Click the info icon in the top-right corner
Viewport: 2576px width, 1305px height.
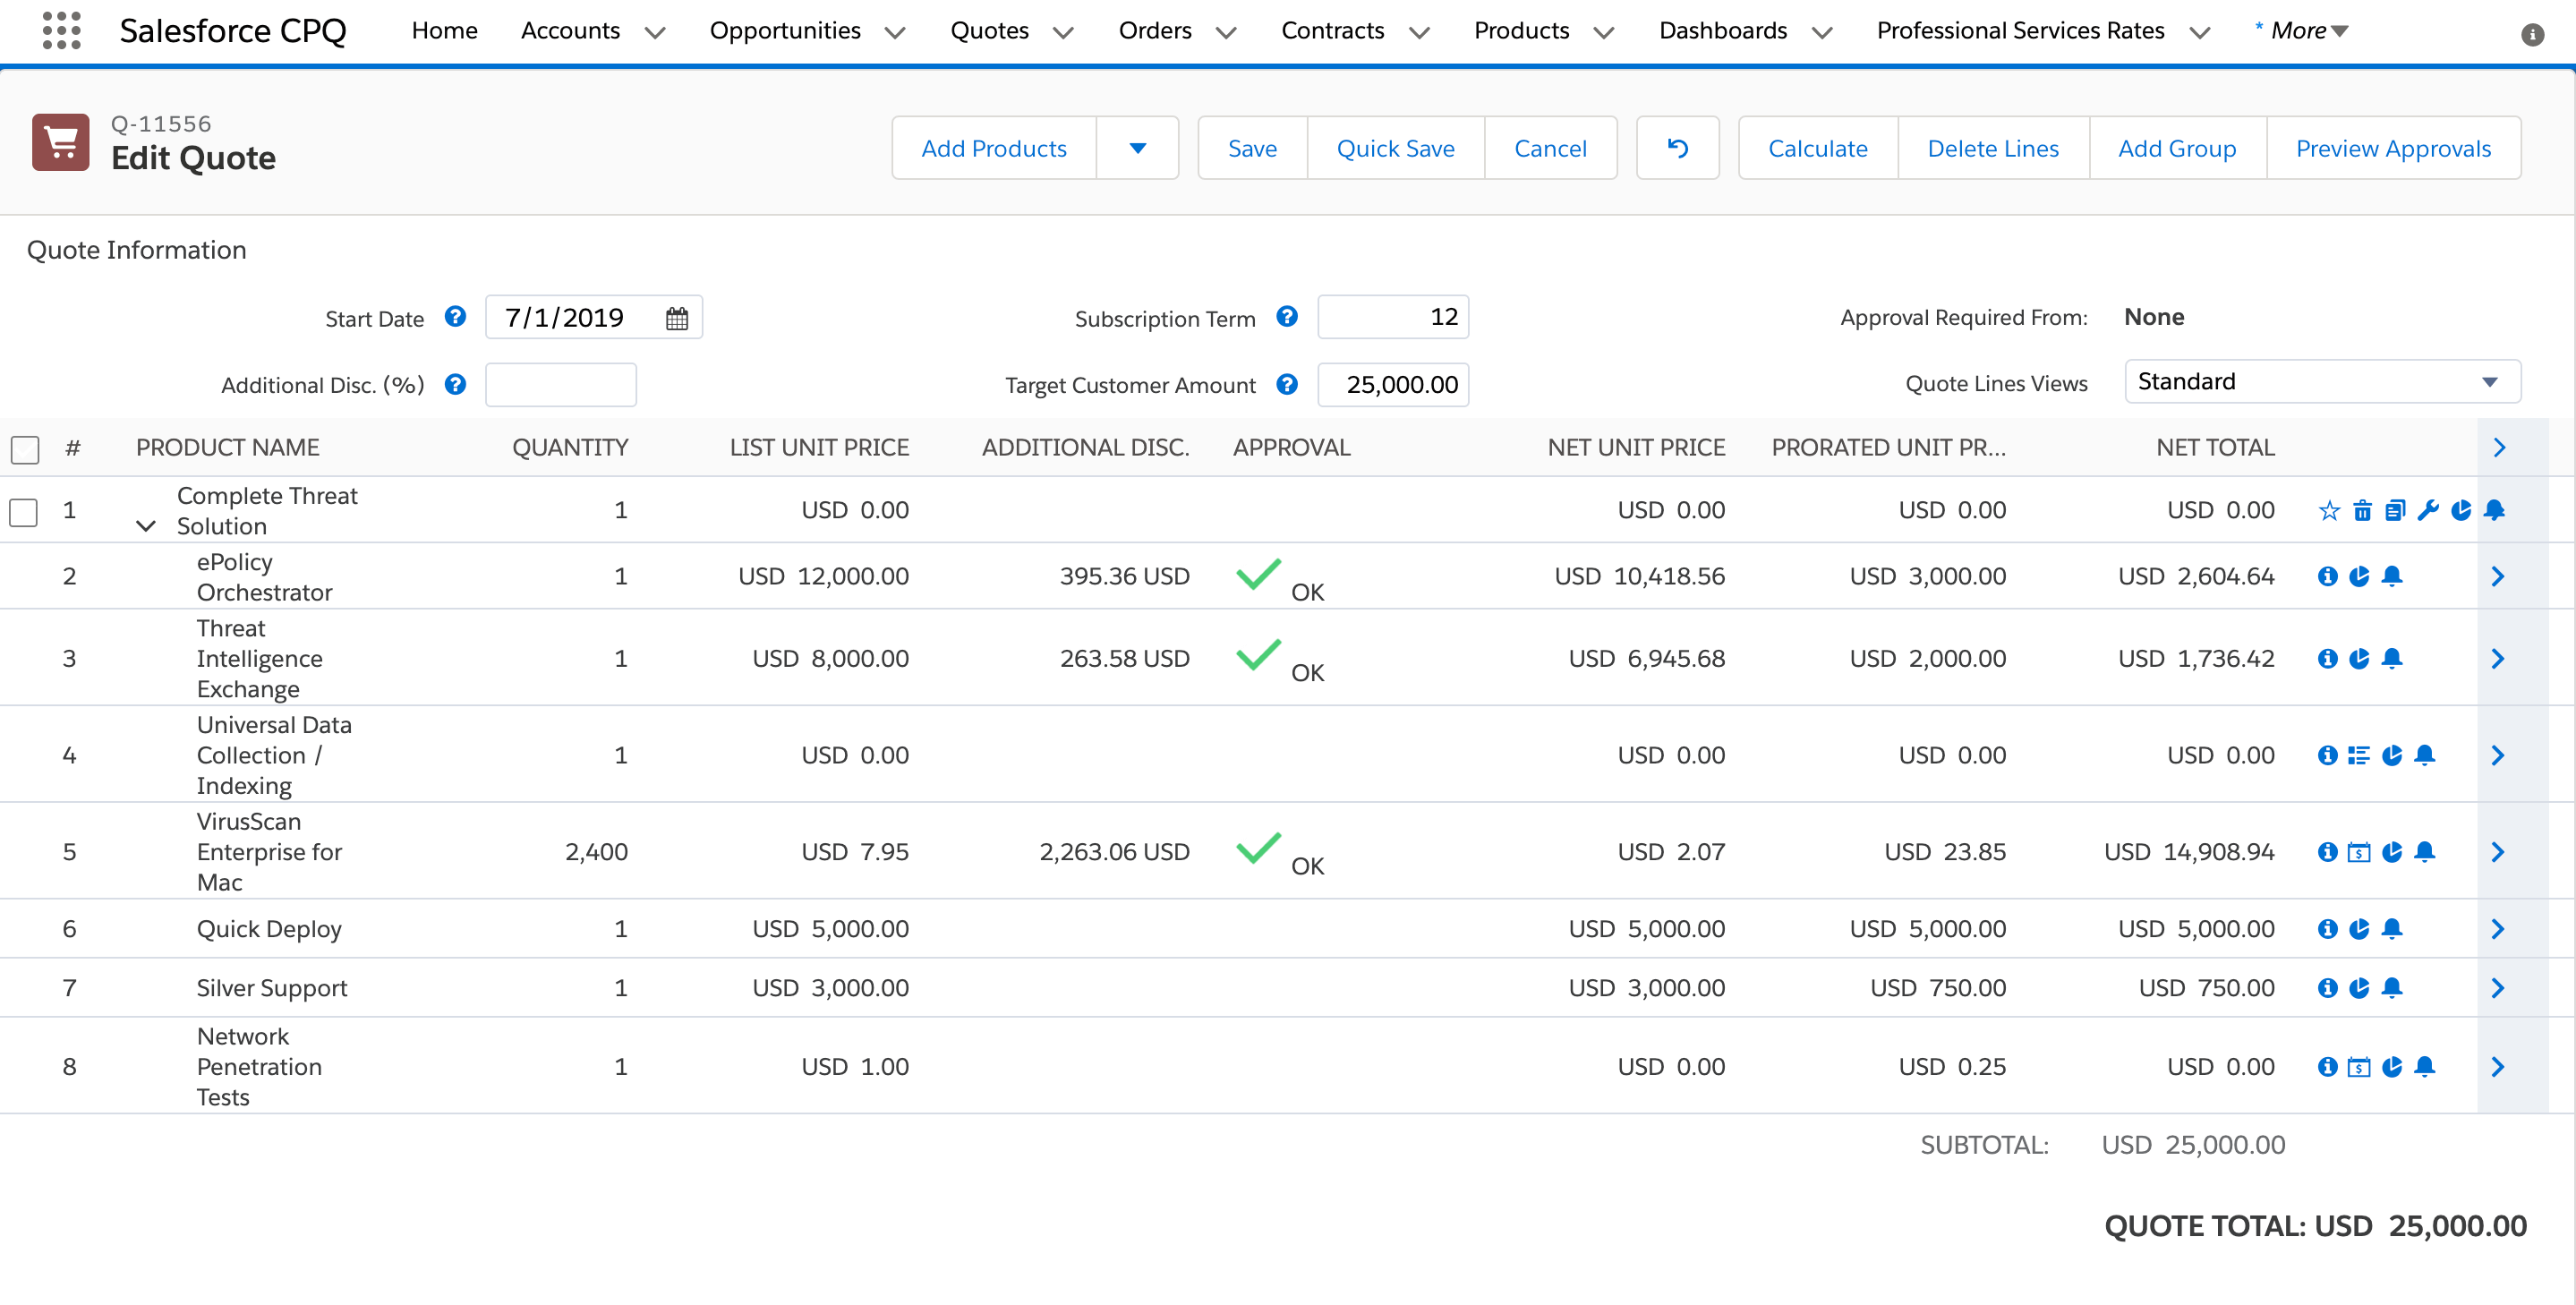click(2533, 33)
